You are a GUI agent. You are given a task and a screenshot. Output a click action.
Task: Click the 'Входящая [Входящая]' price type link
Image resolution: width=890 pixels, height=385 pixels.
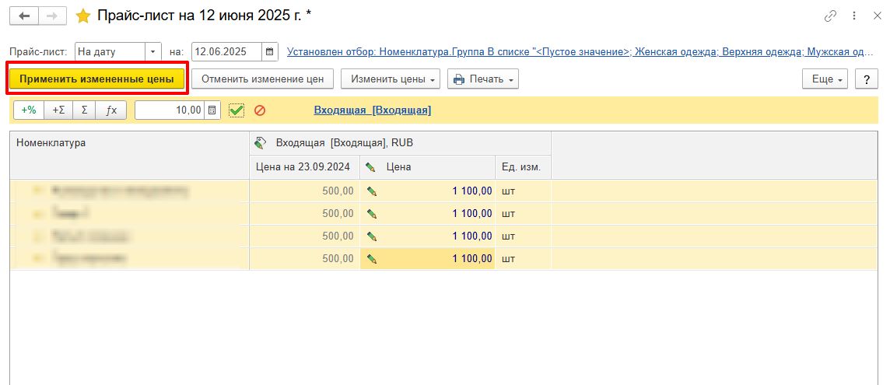pyautogui.click(x=372, y=110)
